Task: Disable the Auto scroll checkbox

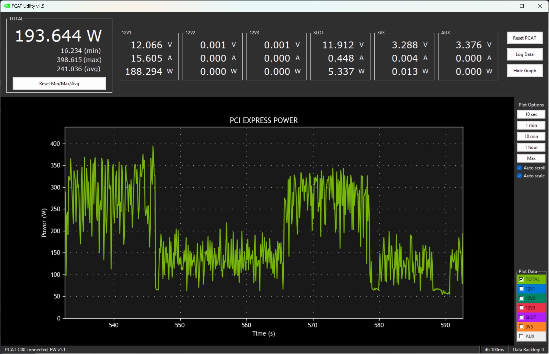Action: point(519,168)
